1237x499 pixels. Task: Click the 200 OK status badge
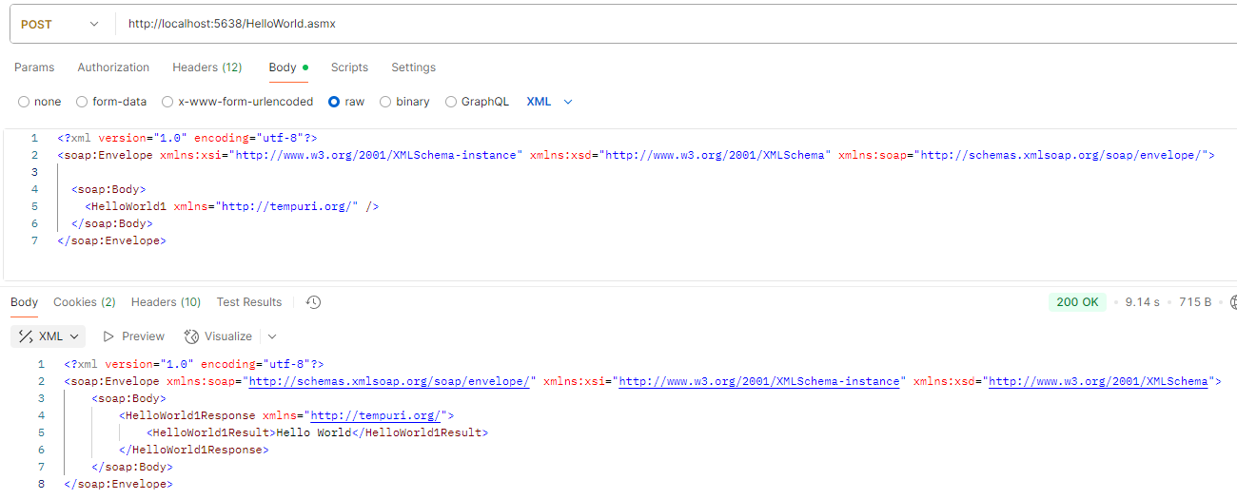pos(1077,302)
